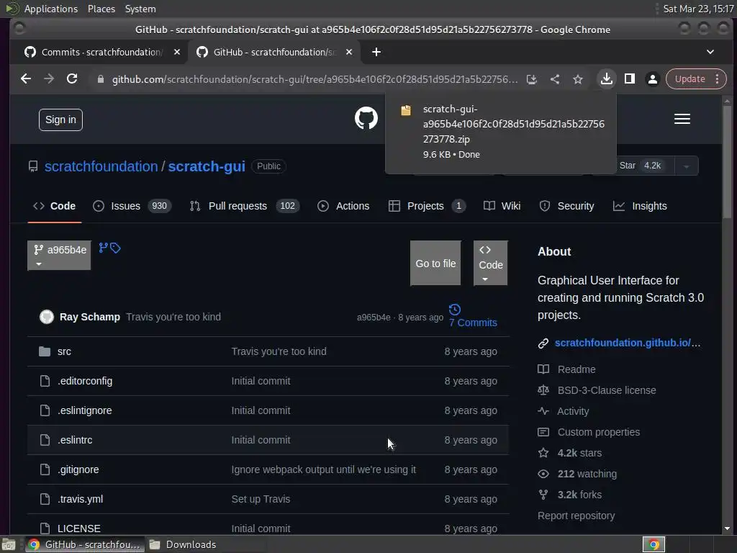Viewport: 737px width, 553px height.
Task: Click the show desktop icon in taskbar
Action: 9,544
